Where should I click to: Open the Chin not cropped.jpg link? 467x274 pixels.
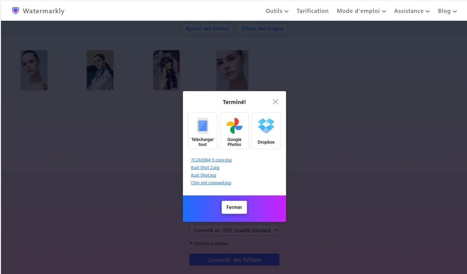(x=211, y=183)
